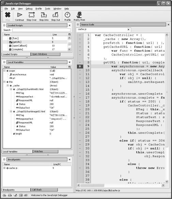Click the source code vertical scrollbar thumb
The width and height of the screenshot is (172, 199).
coord(167,92)
